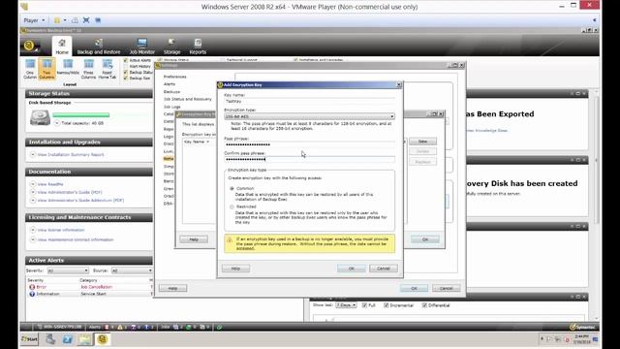Open View maintenance contract information link
620x349 pixels.
coord(76,239)
